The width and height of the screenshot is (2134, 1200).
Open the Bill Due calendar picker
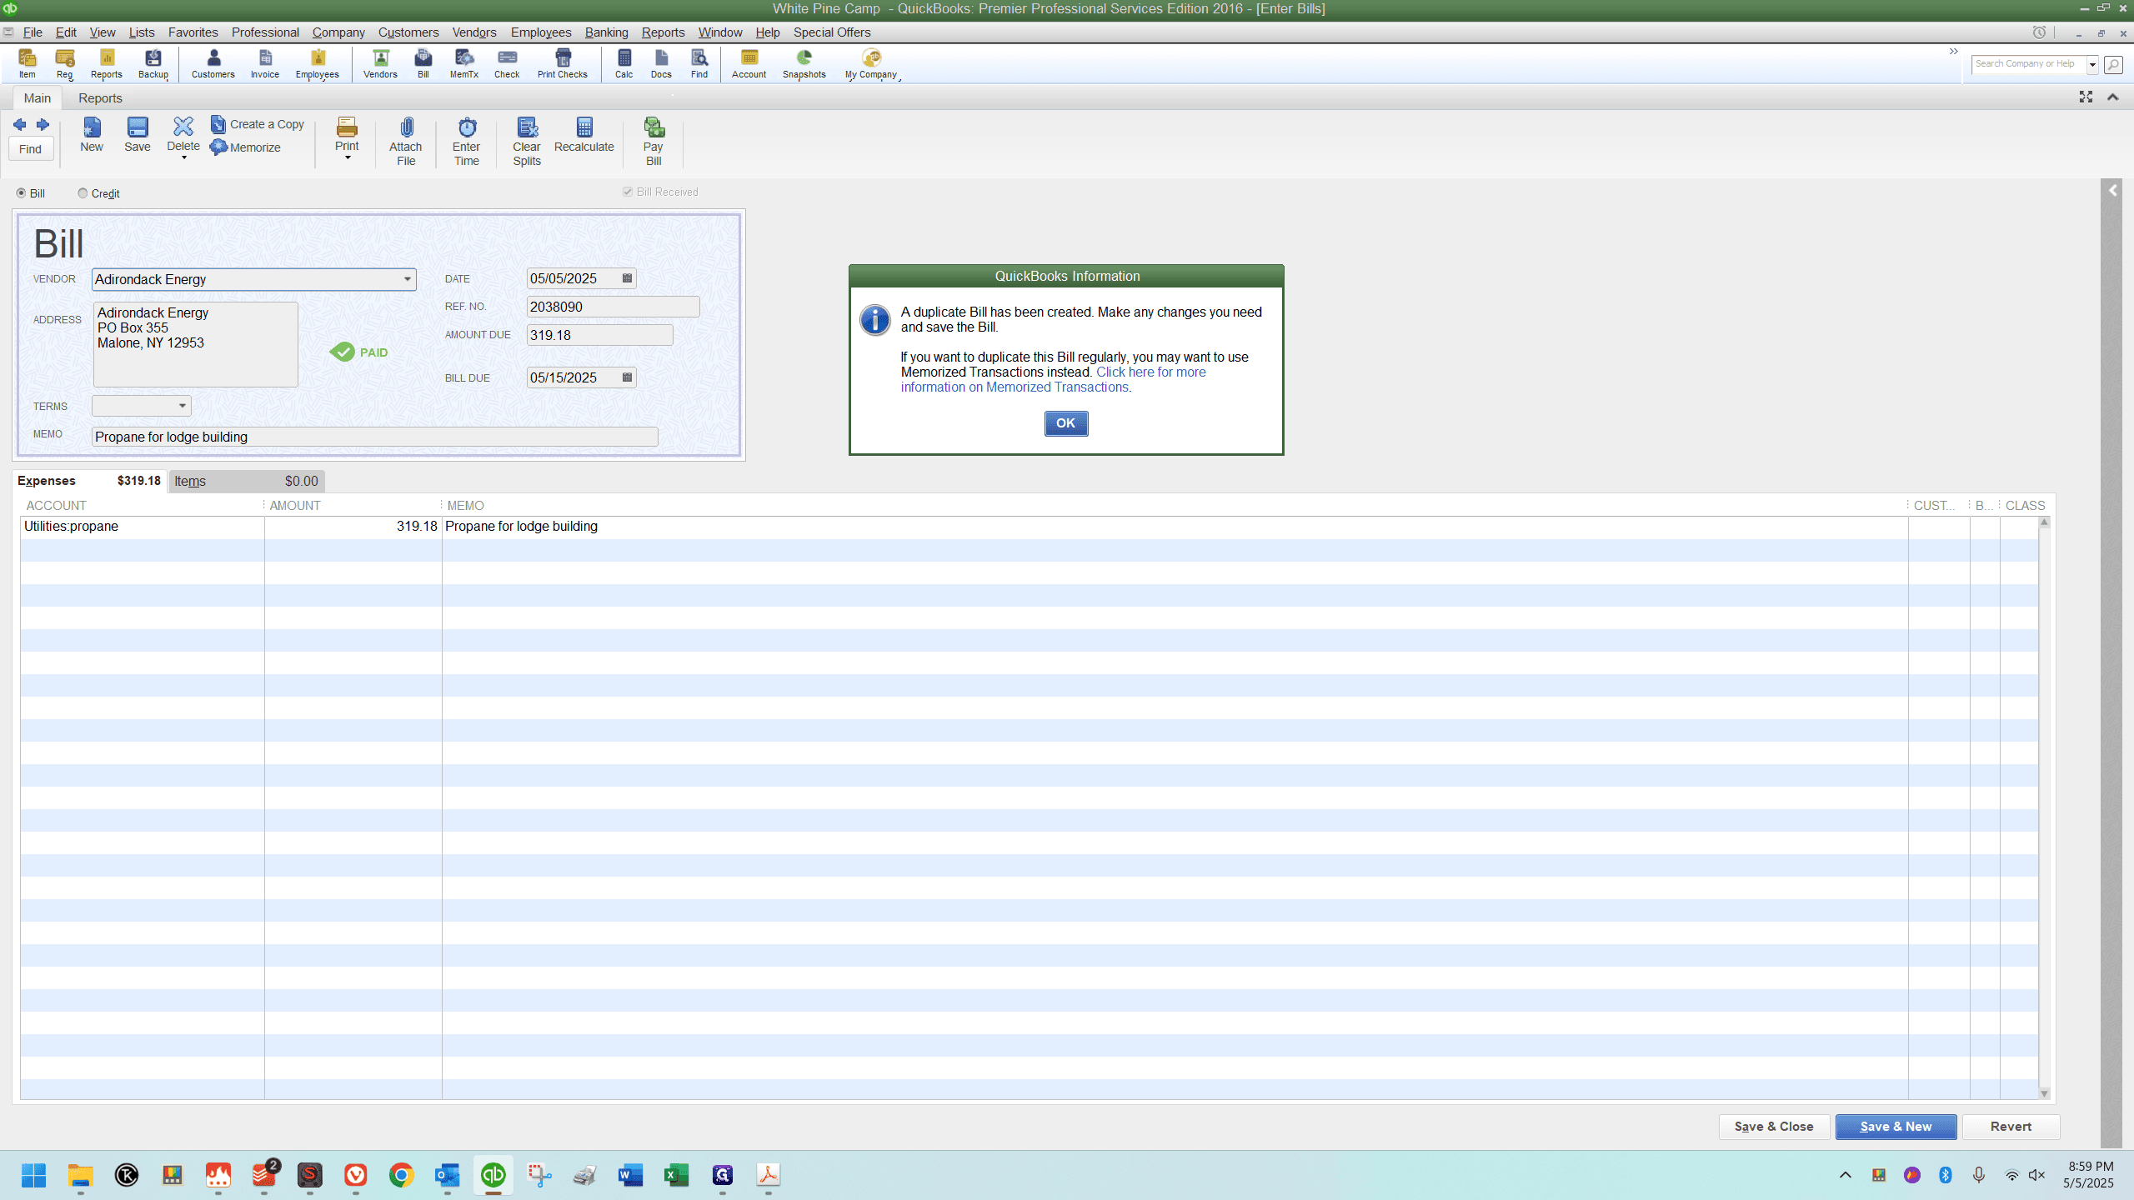tap(628, 377)
